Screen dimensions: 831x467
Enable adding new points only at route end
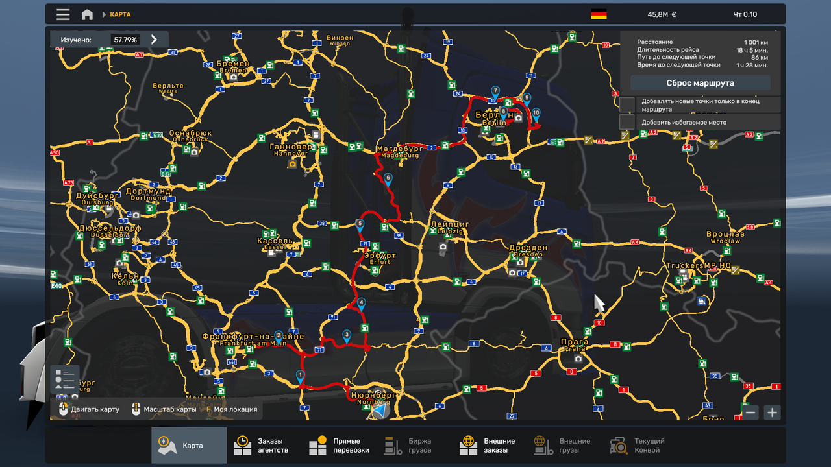pos(626,105)
